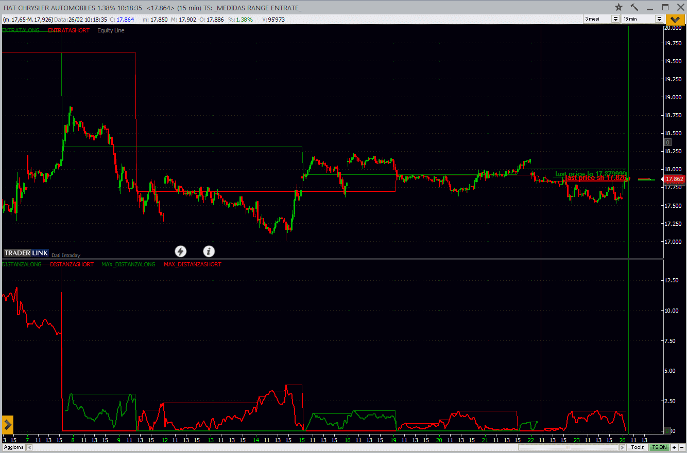
Task: Click the %: 1.38% change value
Action: click(241, 20)
